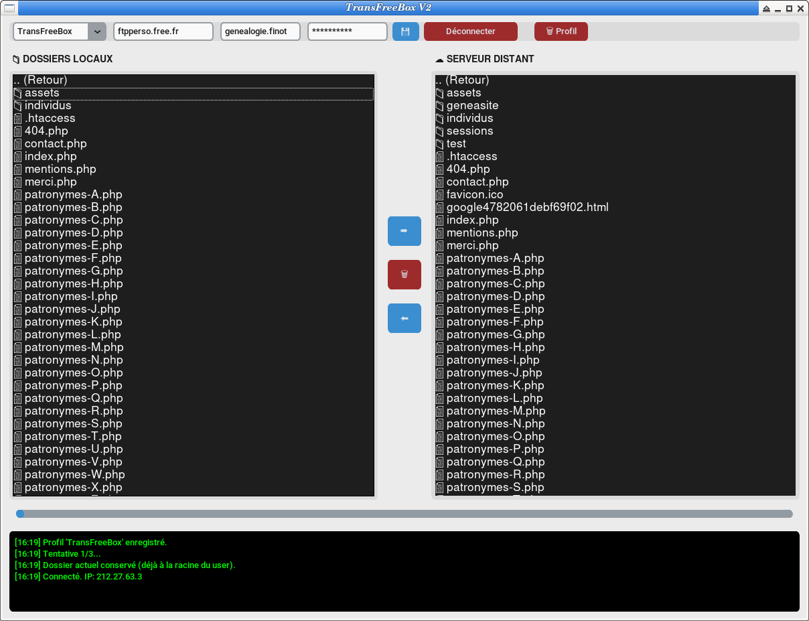Select local merci.php file
This screenshot has height=621, width=809.
pyautogui.click(x=194, y=182)
